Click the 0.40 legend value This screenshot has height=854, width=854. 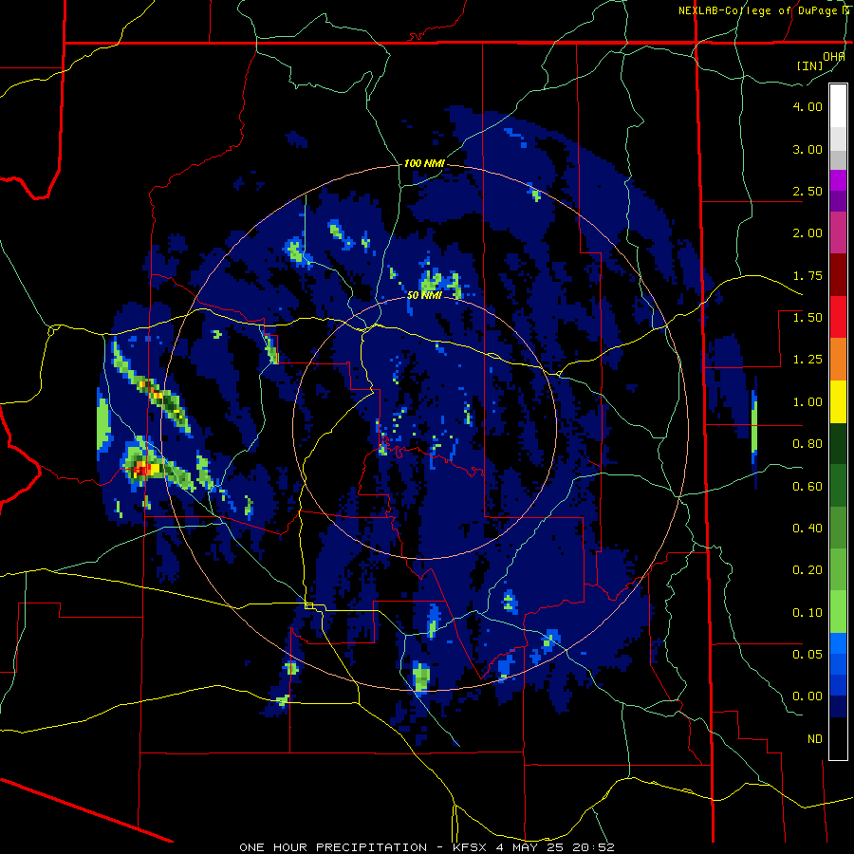(x=808, y=529)
